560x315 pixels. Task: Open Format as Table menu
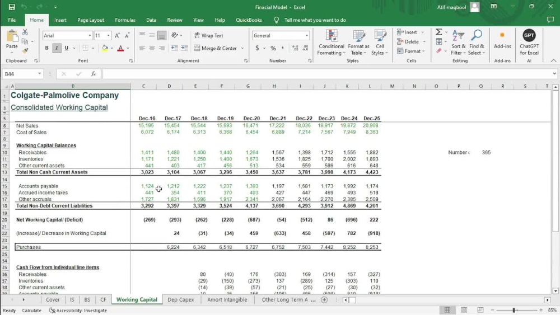(358, 43)
